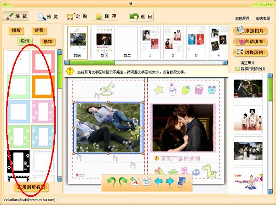The height and width of the screenshot is (205, 276).
Task: Select page 3 thumbnail
Action: [x=196, y=42]
